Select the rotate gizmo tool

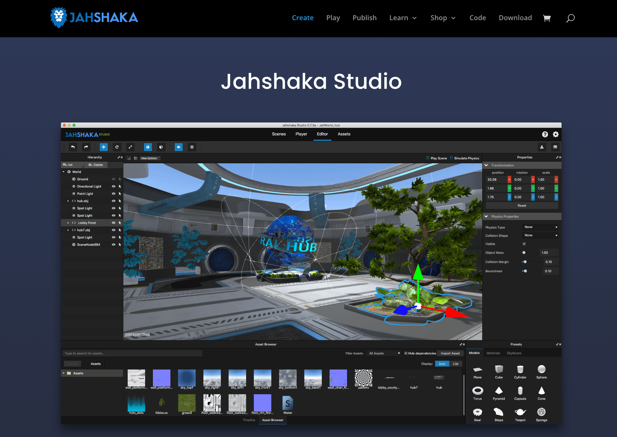coord(117,147)
